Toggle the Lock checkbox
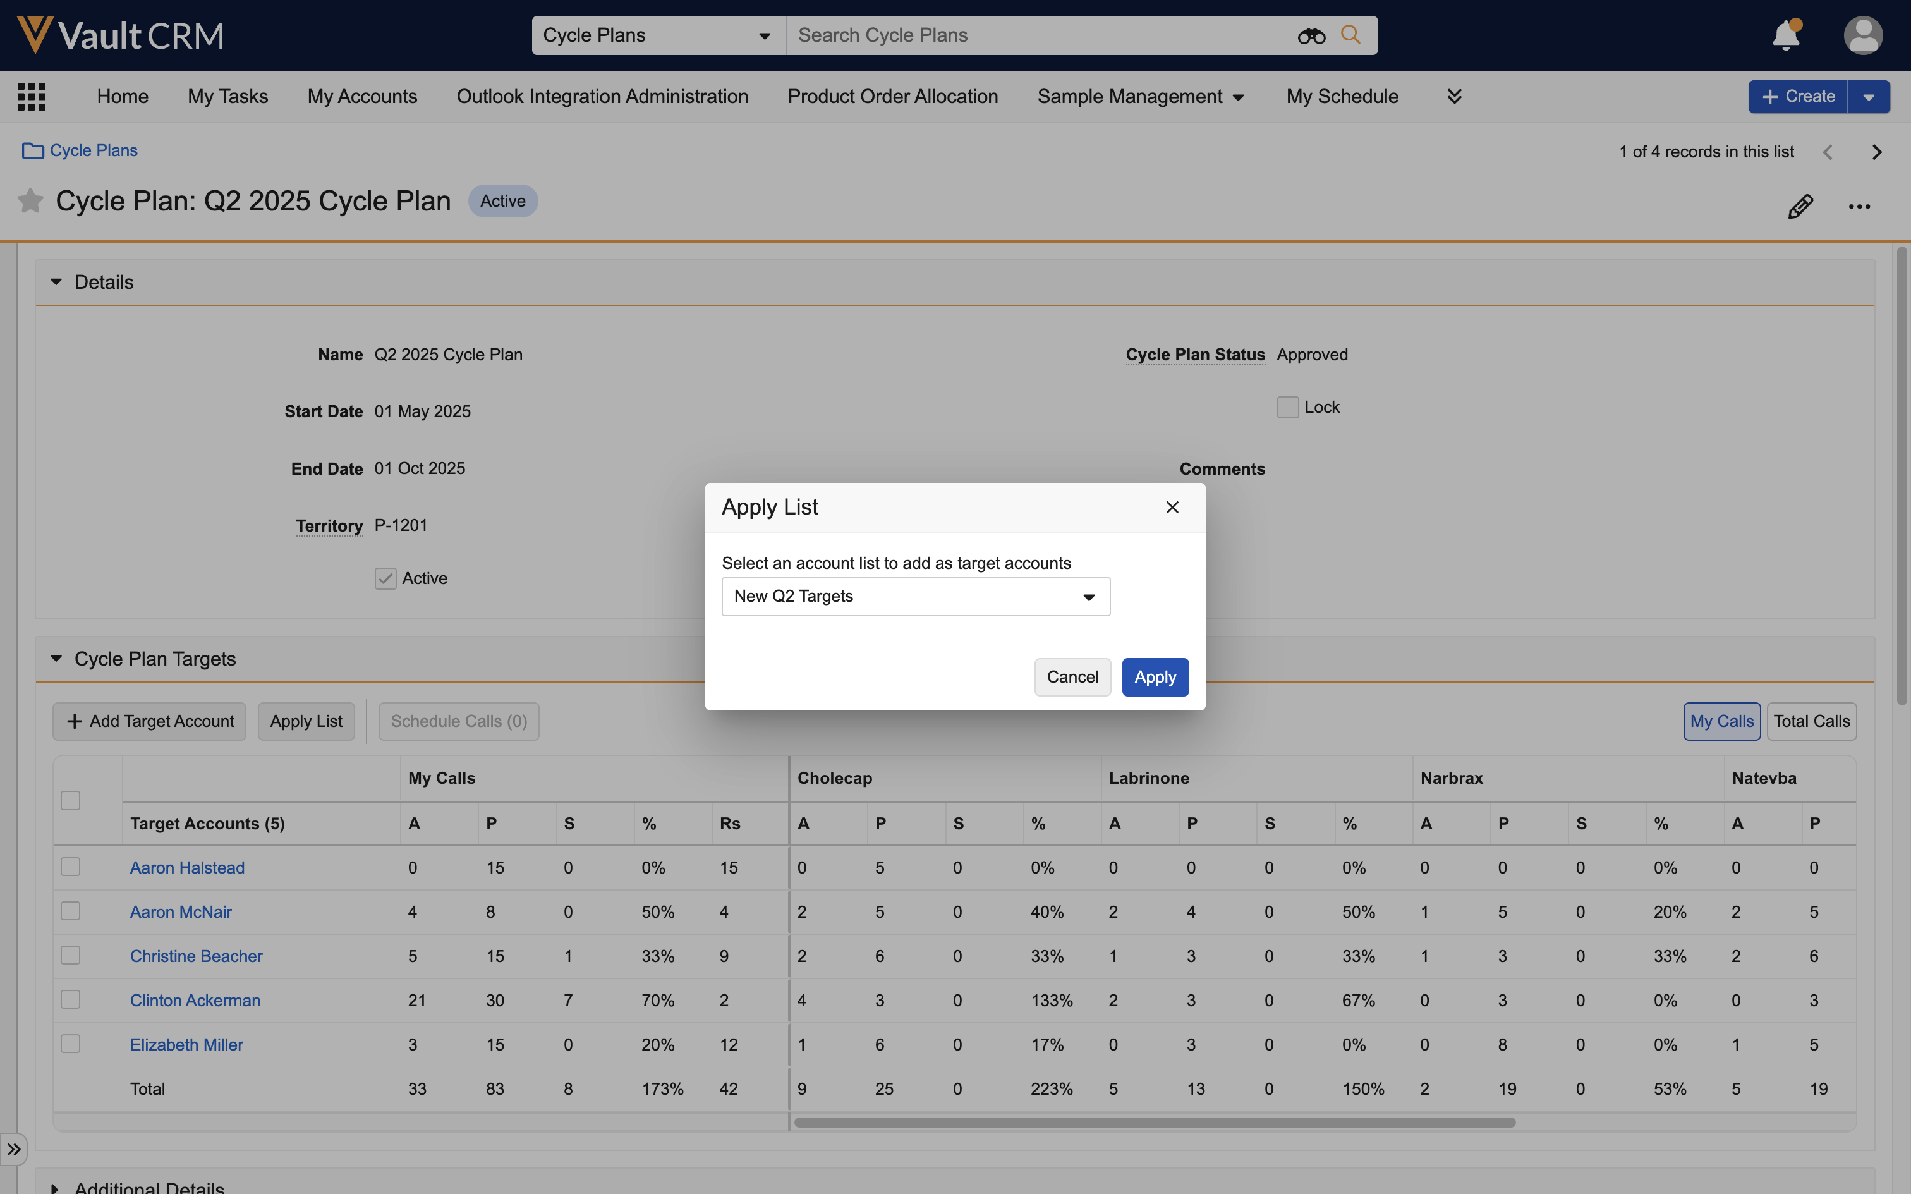 (x=1287, y=408)
